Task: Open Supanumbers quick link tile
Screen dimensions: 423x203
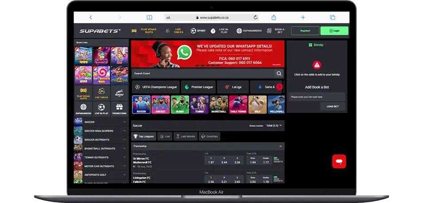Action: point(83,109)
